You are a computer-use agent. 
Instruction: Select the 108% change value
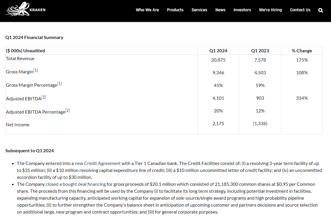point(302,73)
